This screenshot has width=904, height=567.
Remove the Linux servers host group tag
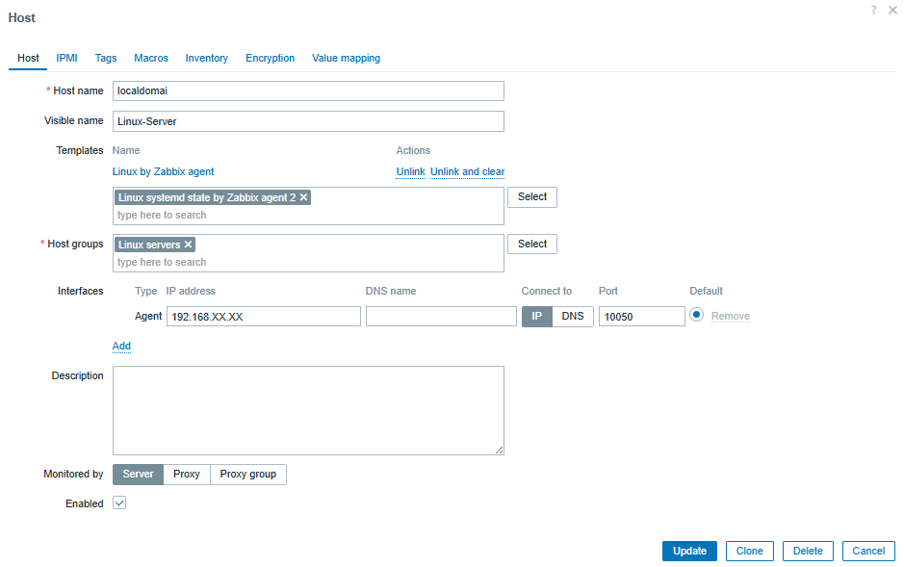point(188,245)
